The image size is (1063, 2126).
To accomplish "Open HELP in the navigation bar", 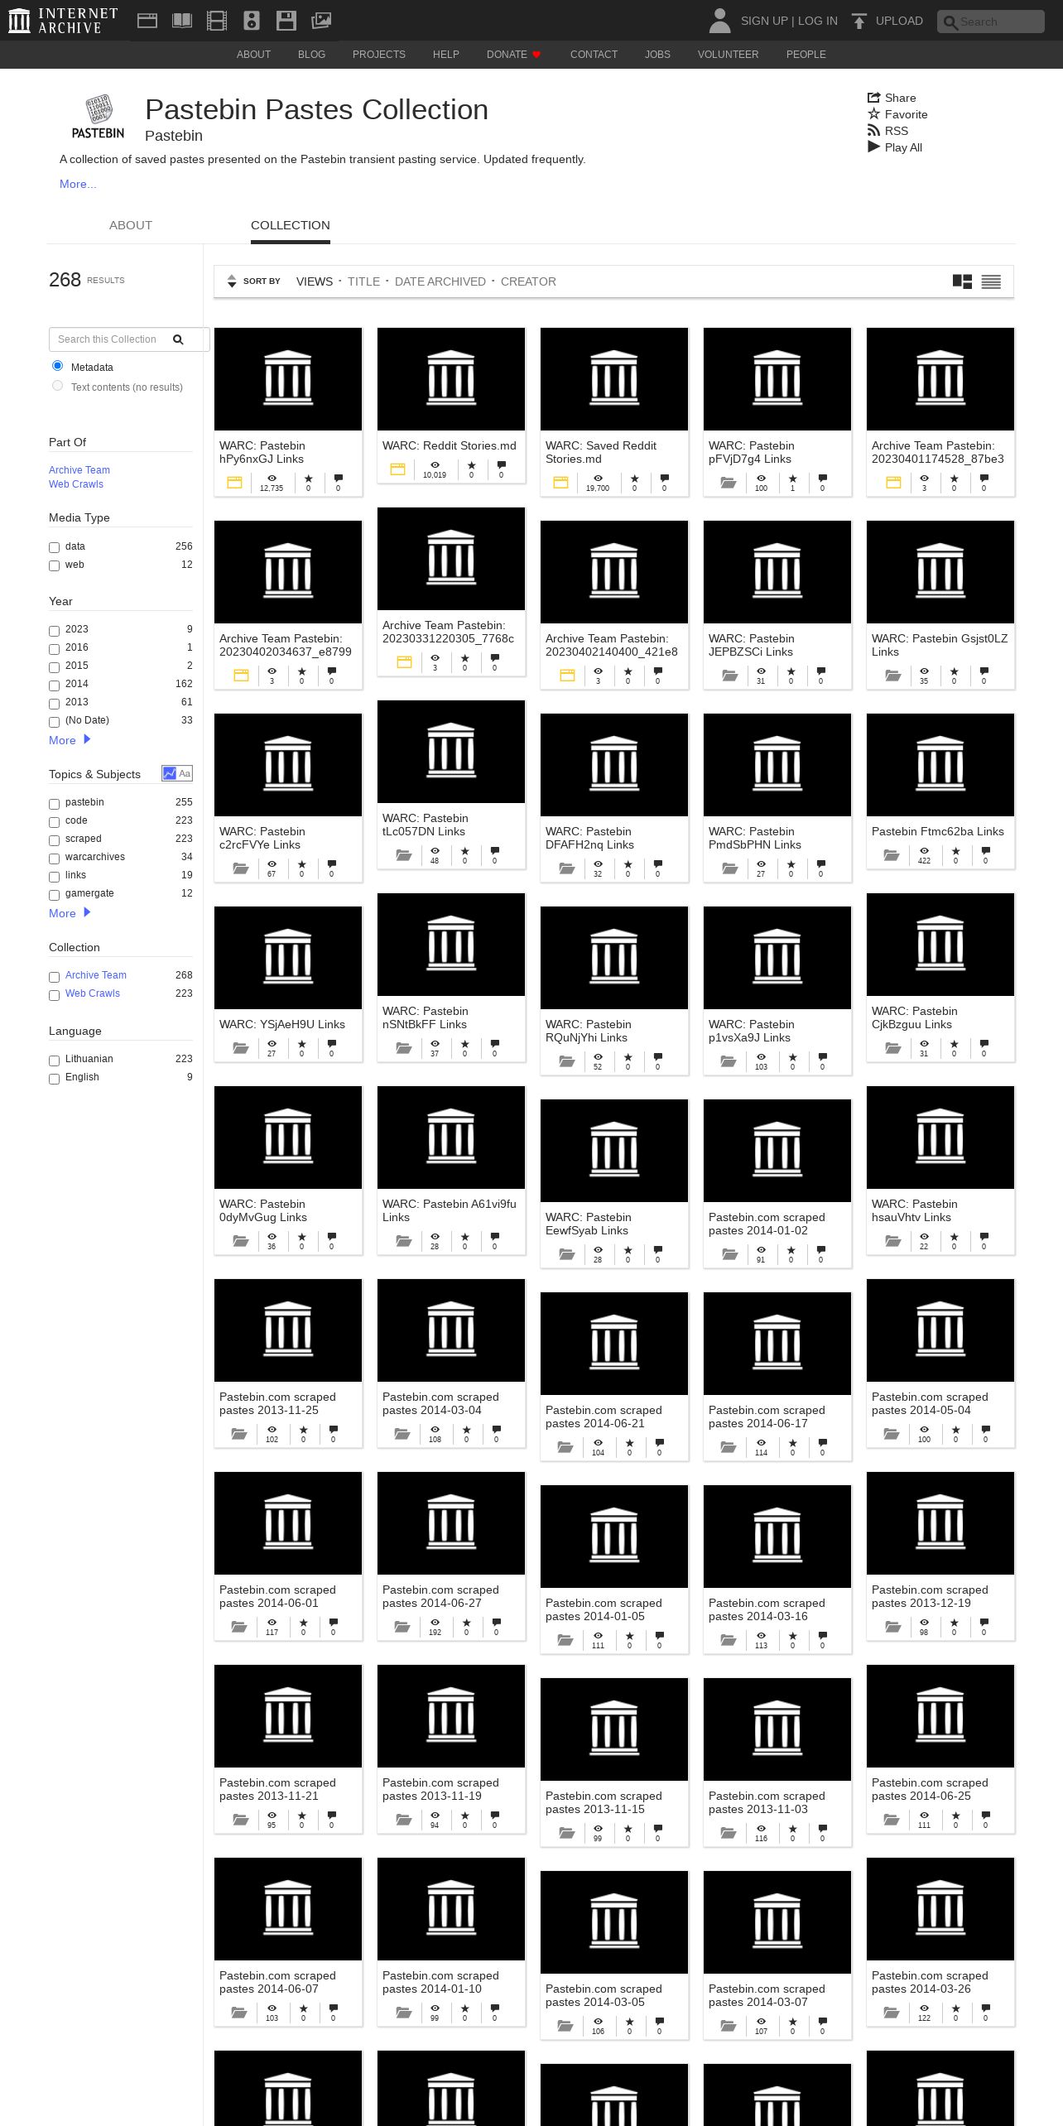I will click(x=446, y=55).
